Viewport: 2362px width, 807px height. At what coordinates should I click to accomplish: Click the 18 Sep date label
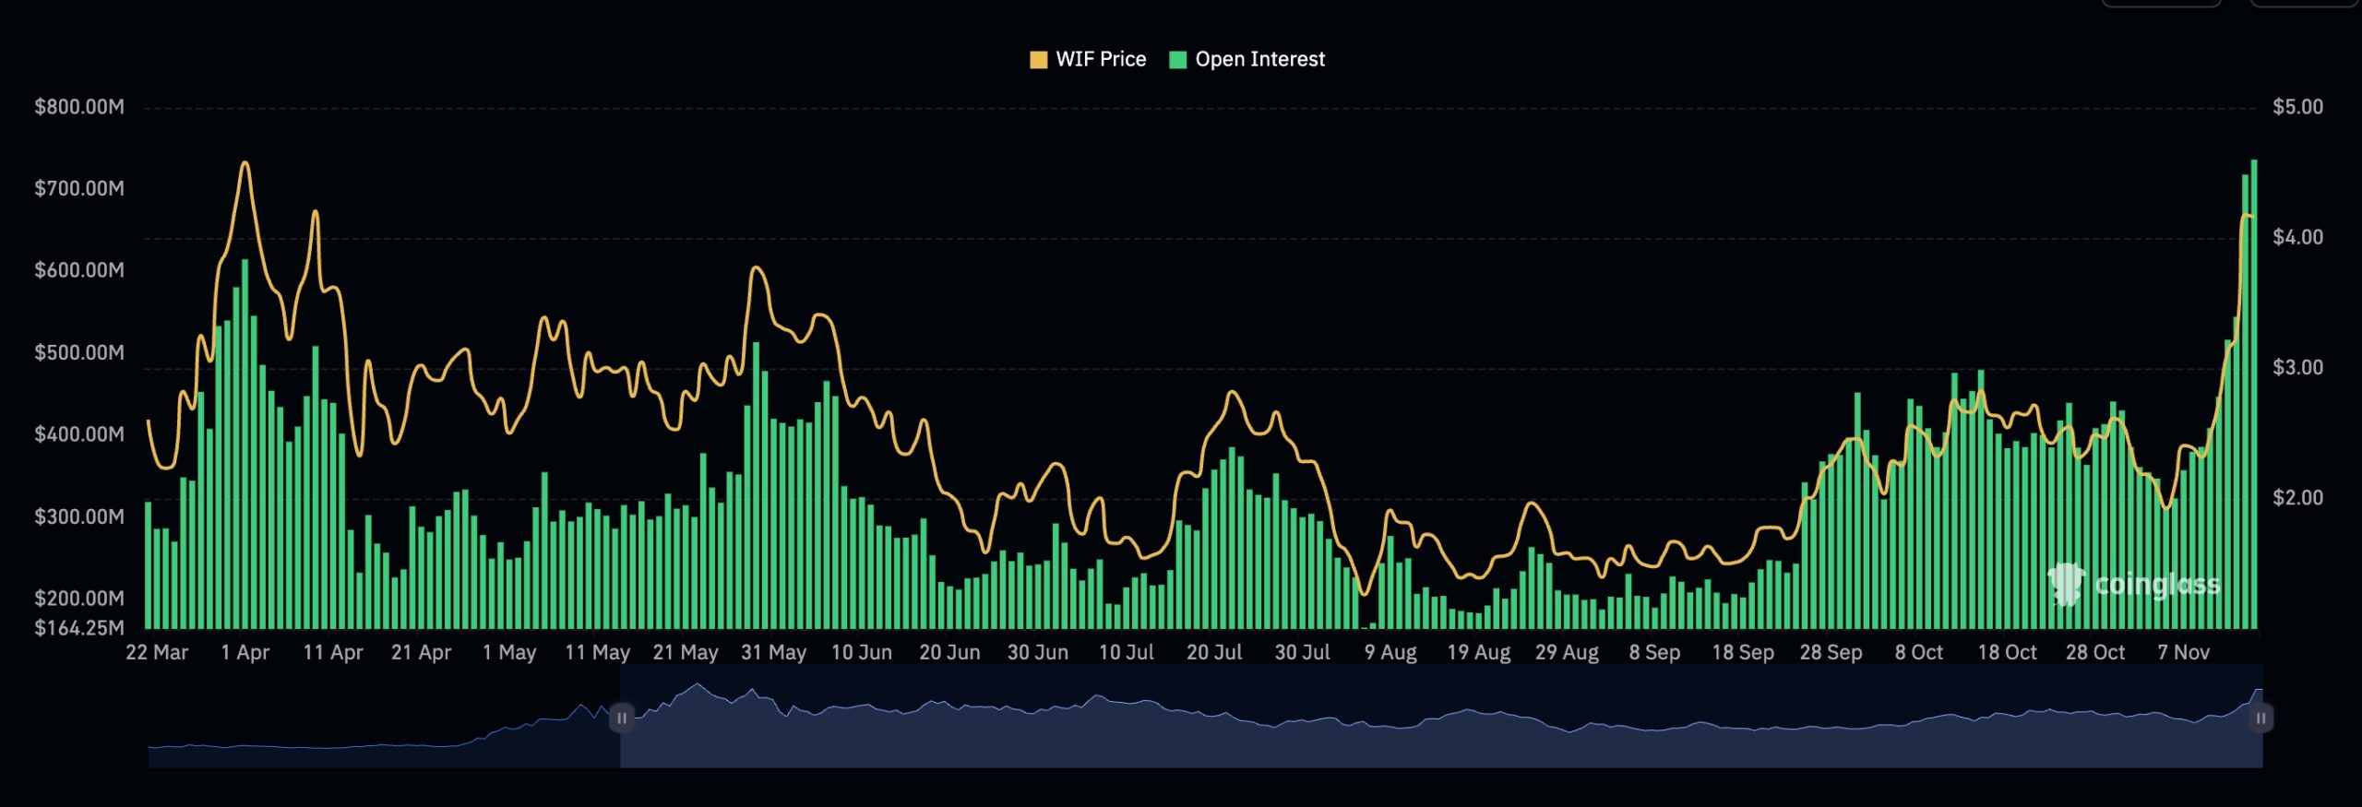(1743, 652)
